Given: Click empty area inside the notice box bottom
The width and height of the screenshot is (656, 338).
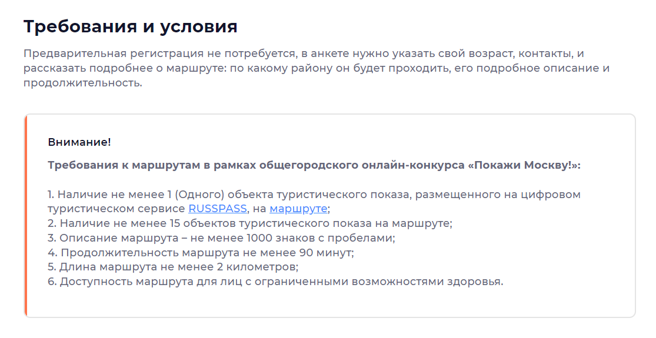Looking at the screenshot, I should [331, 303].
